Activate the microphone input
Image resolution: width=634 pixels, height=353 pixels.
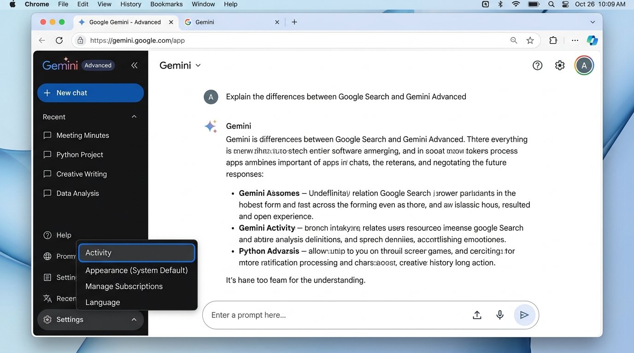coord(500,315)
